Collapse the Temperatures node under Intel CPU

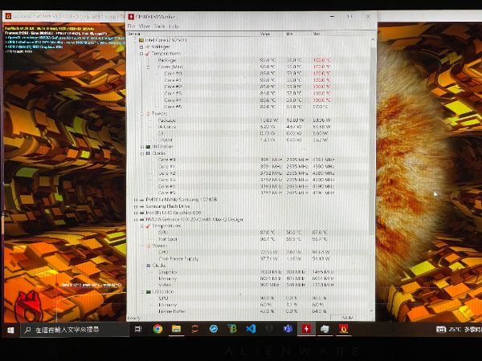141,54
